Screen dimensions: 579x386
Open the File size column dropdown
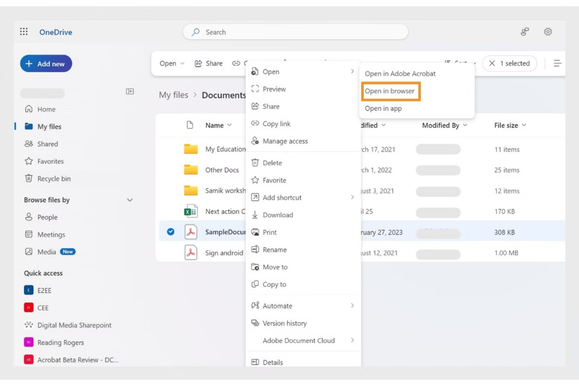click(x=510, y=125)
